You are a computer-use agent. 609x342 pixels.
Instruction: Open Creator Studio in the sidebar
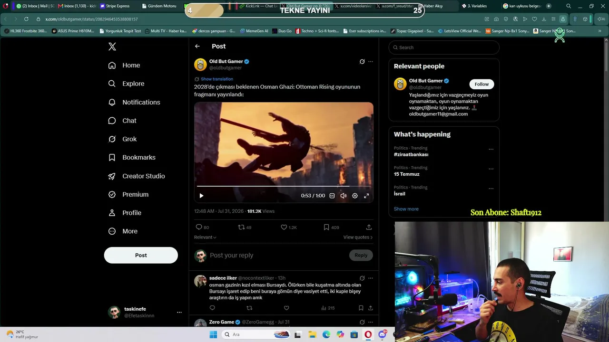(x=137, y=176)
